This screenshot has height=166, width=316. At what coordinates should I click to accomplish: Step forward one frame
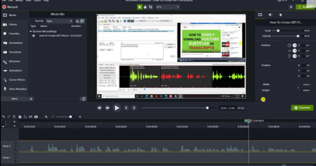click(107, 108)
